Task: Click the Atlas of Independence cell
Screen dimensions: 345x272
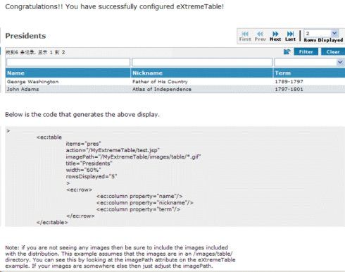Action: [162, 89]
